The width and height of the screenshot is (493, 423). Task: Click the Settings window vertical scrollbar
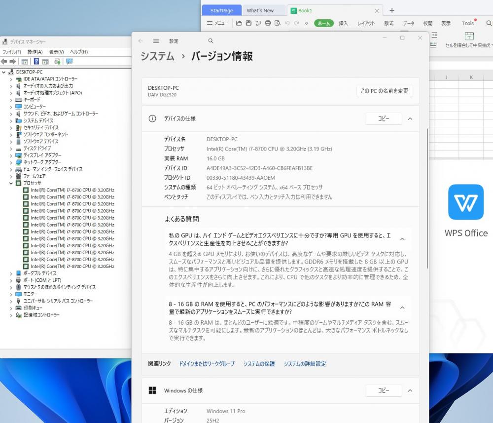427,197
